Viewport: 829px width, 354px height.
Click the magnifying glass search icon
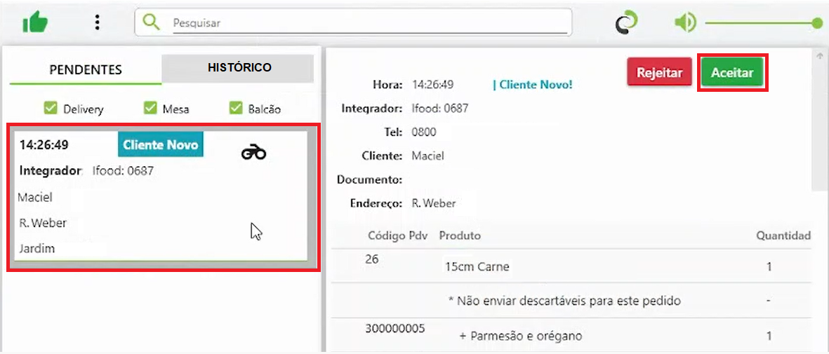click(x=151, y=22)
